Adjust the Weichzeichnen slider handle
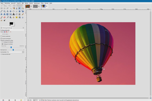The image size is (152, 101). click(13, 50)
